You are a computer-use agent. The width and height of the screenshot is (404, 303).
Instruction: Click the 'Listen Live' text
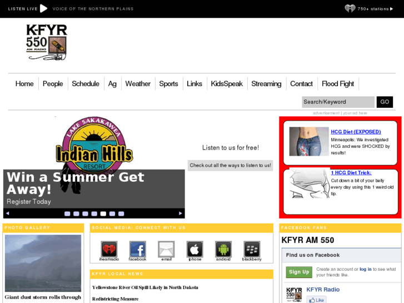click(x=23, y=9)
